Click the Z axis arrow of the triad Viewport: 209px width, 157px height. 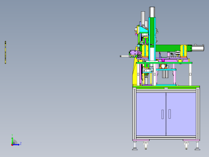click(x=16, y=145)
